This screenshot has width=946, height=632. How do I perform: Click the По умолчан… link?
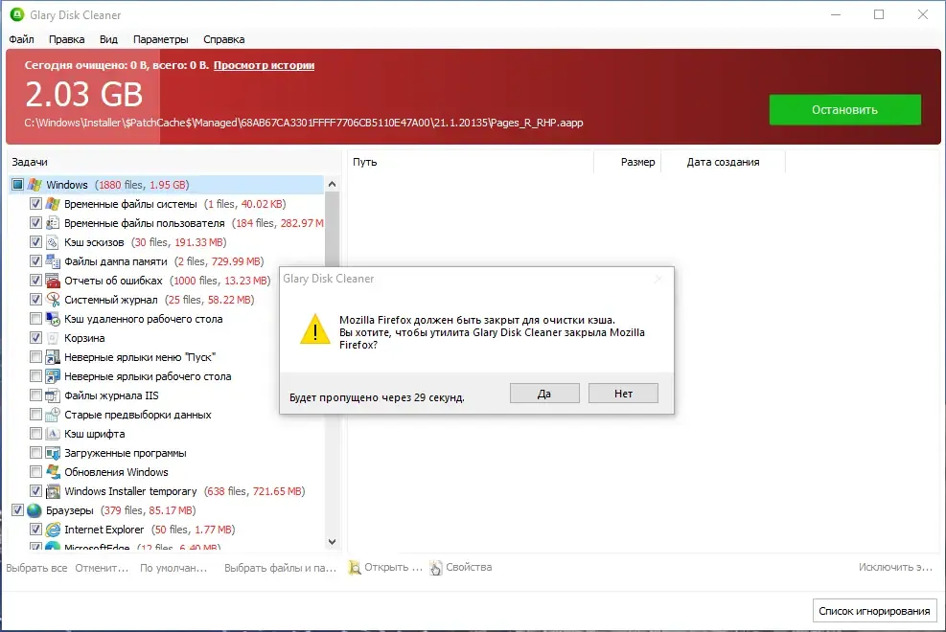pos(173,568)
